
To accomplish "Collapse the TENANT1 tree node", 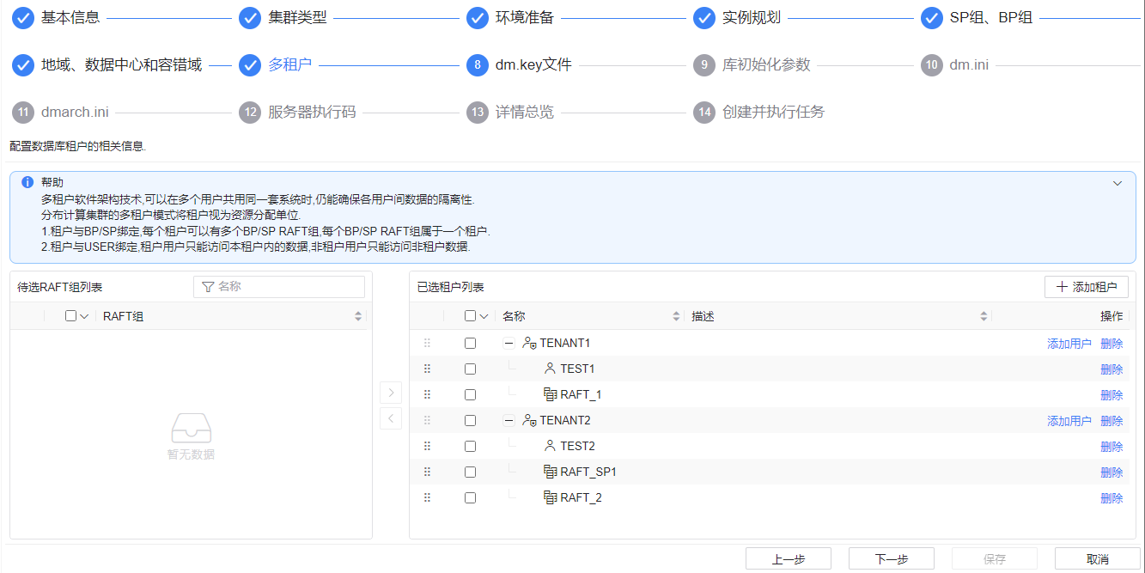I will [509, 343].
